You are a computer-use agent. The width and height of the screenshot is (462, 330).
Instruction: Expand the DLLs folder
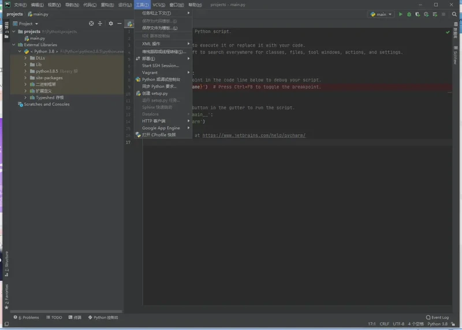coord(25,58)
